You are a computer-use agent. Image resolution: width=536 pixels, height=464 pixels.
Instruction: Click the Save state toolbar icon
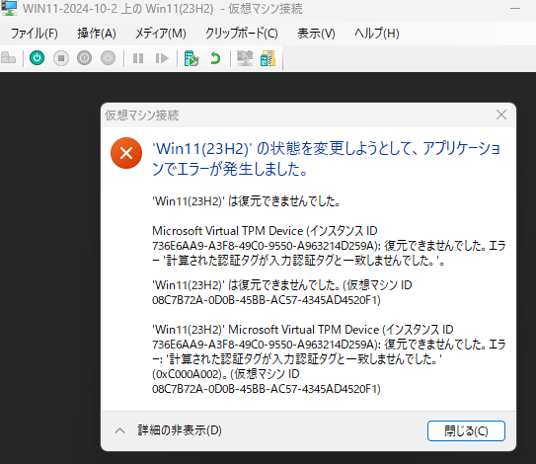click(108, 58)
